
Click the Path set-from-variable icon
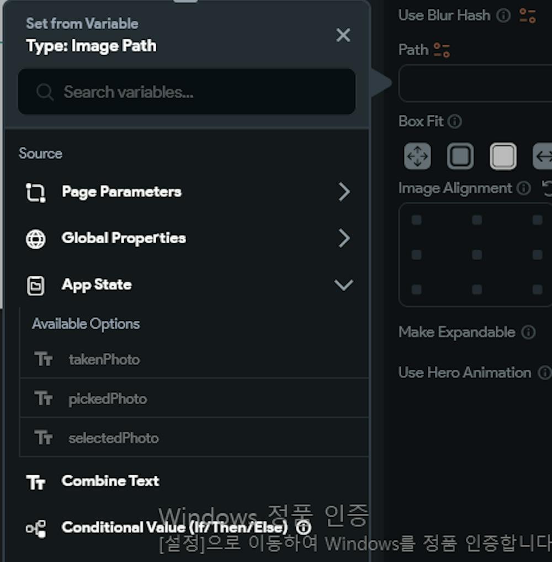pyautogui.click(x=442, y=50)
